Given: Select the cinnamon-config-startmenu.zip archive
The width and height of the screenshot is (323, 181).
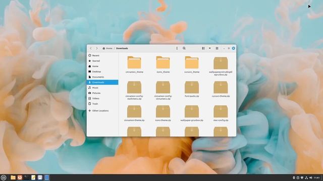Looking at the screenshot, I should pos(134,90).
